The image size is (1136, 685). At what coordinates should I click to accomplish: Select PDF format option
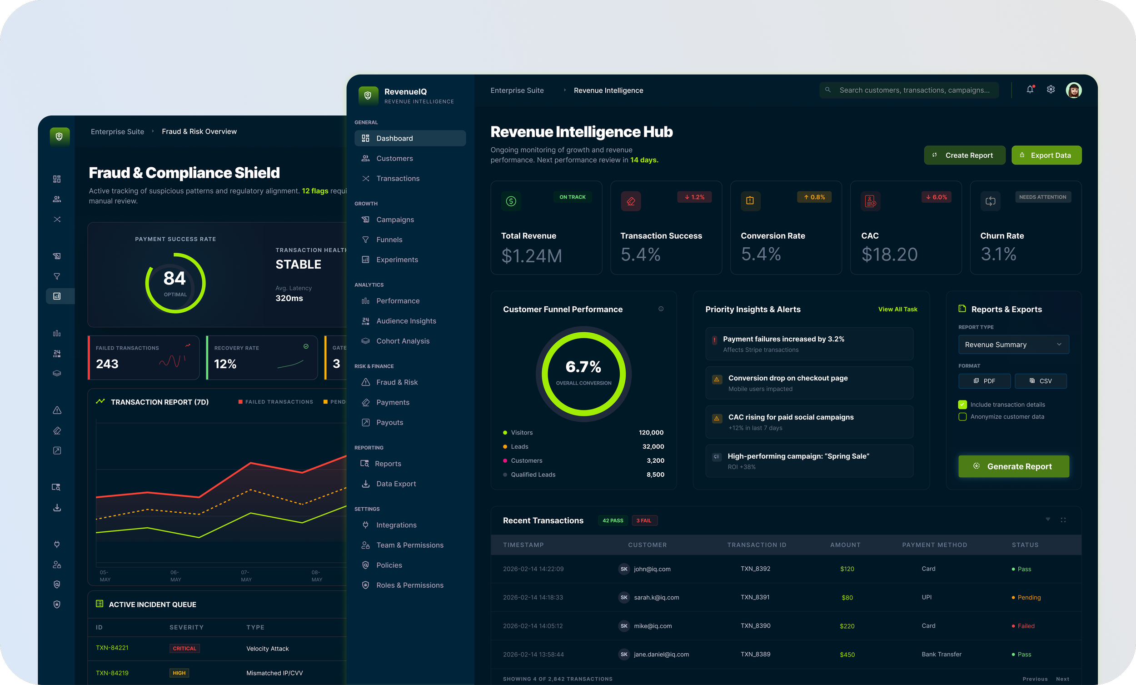tap(984, 381)
